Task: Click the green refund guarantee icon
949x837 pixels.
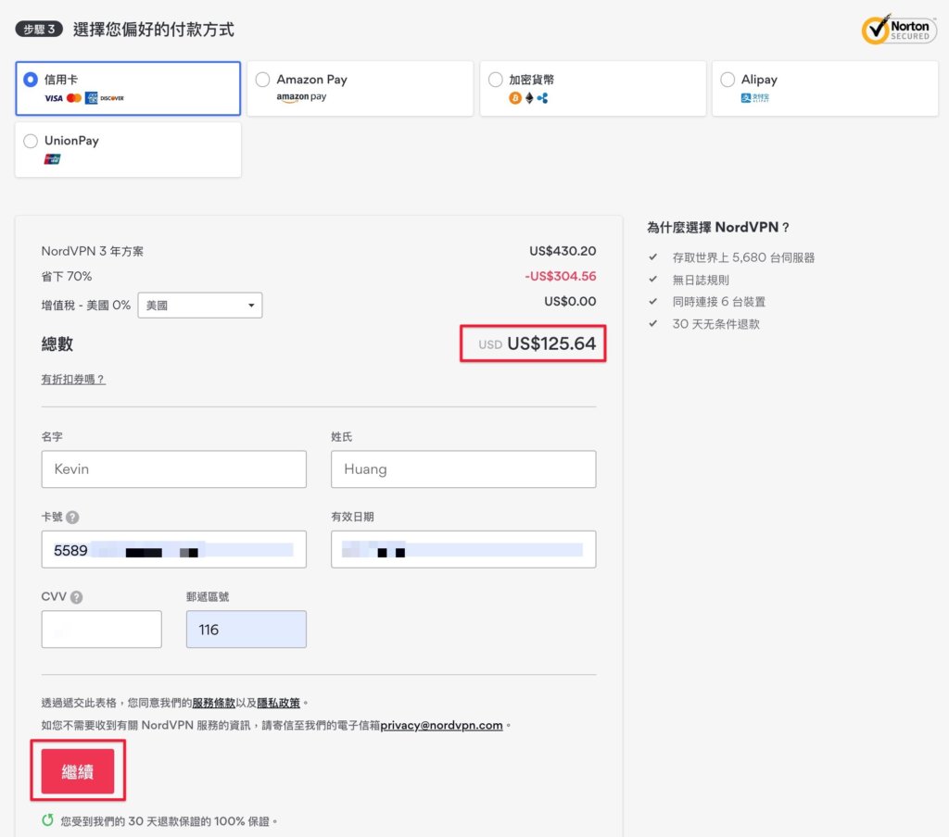Action: pos(48,820)
